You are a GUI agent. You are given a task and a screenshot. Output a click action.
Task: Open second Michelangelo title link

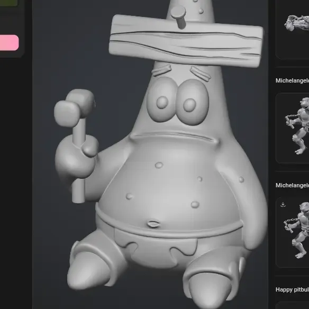click(292, 185)
